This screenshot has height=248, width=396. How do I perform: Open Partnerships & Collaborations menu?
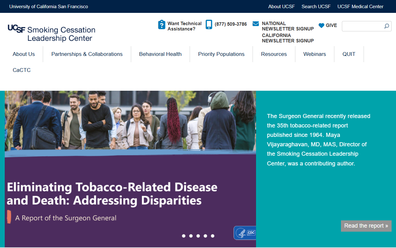click(87, 54)
